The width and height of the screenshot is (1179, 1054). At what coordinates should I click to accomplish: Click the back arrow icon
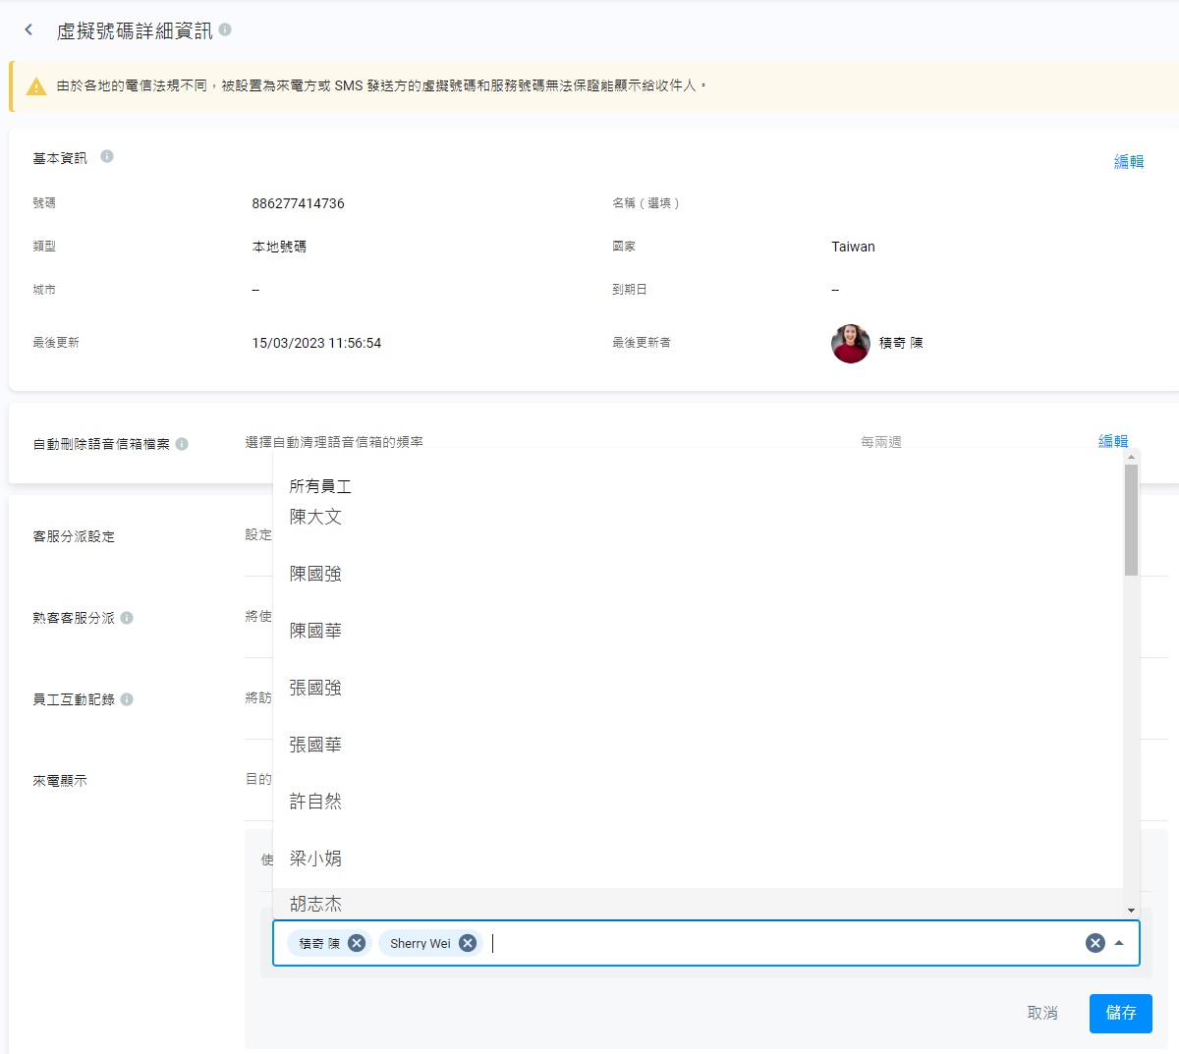(x=28, y=29)
